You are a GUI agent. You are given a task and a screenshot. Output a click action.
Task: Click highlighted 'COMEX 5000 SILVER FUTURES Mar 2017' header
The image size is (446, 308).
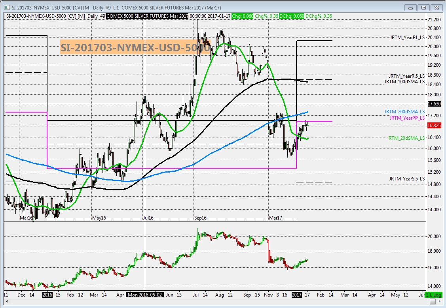coord(147,16)
